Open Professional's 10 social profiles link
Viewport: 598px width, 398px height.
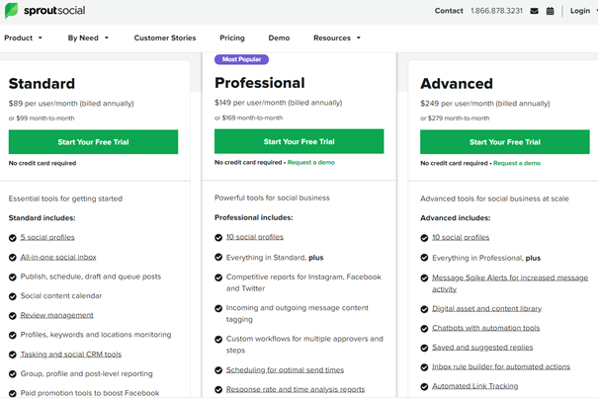click(255, 237)
